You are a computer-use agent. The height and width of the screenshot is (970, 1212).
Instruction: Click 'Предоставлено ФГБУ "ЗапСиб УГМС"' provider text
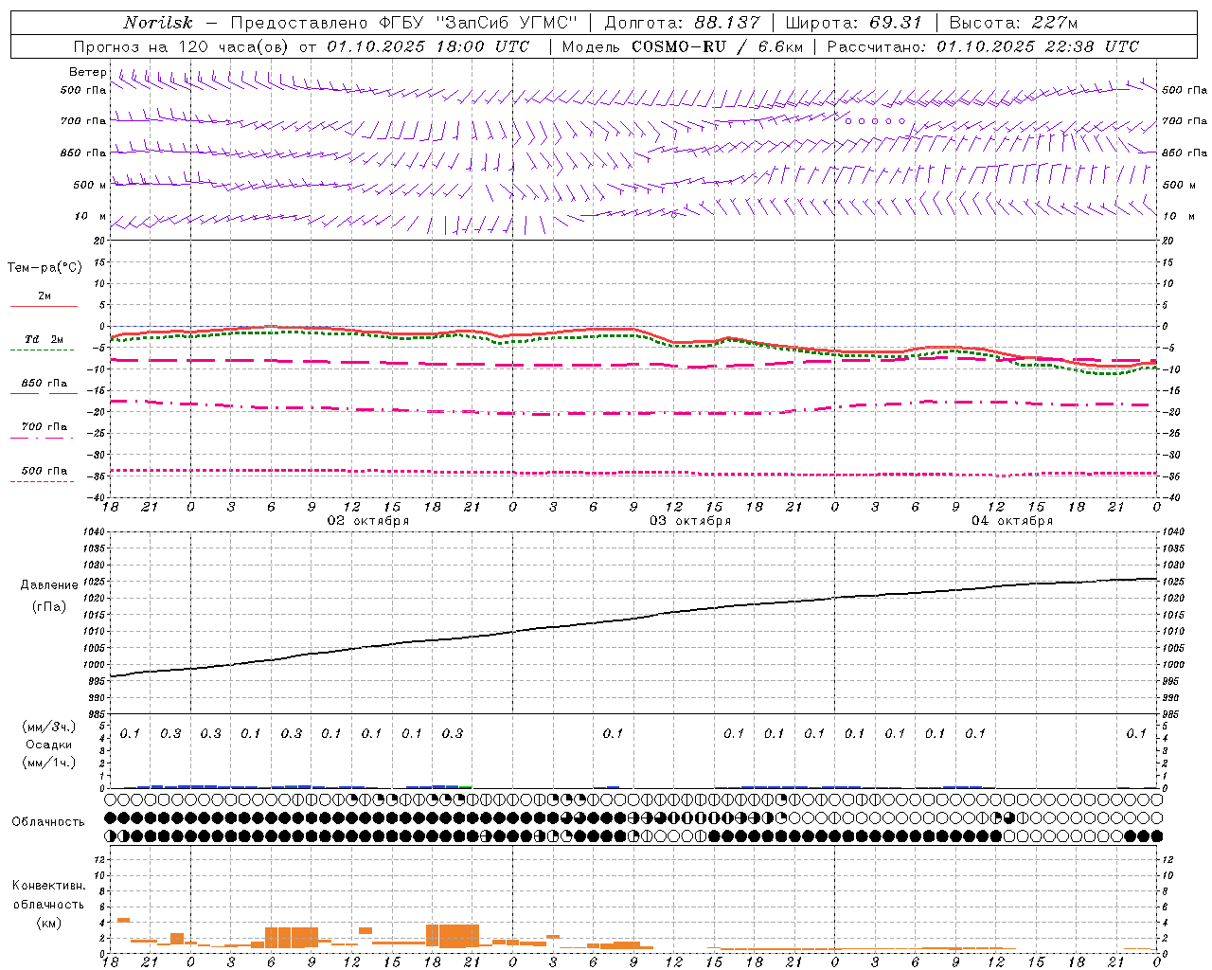(404, 23)
